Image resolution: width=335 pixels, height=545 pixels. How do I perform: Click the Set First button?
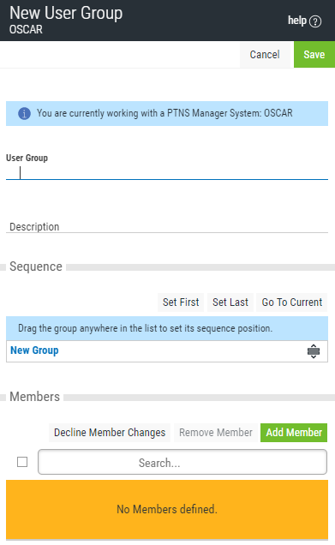181,302
